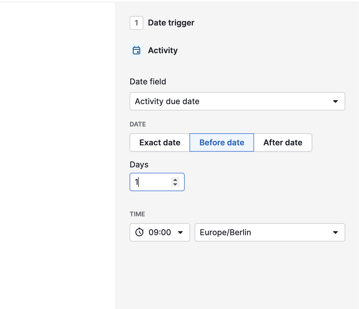
Task: Click the Date field label
Action: click(148, 82)
